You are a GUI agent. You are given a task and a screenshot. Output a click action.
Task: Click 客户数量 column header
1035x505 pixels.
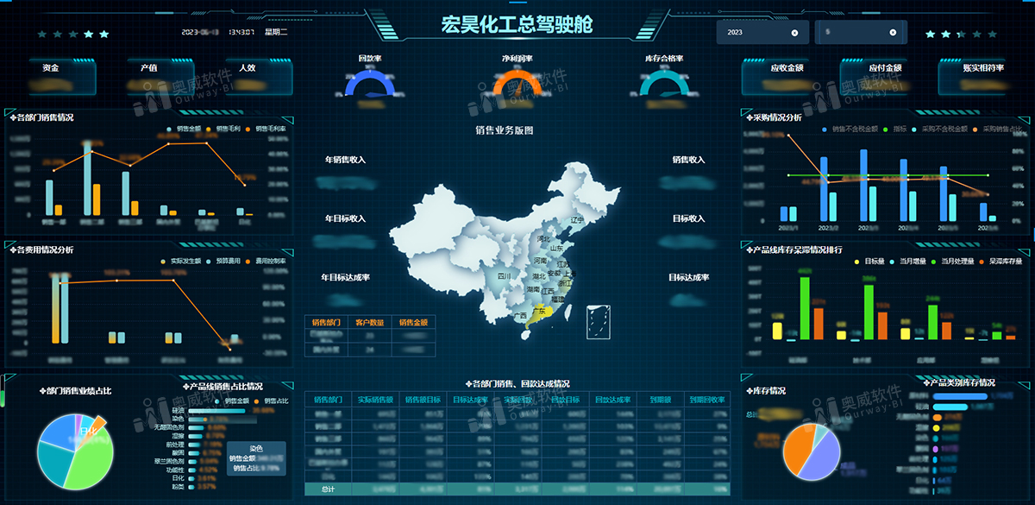[369, 322]
